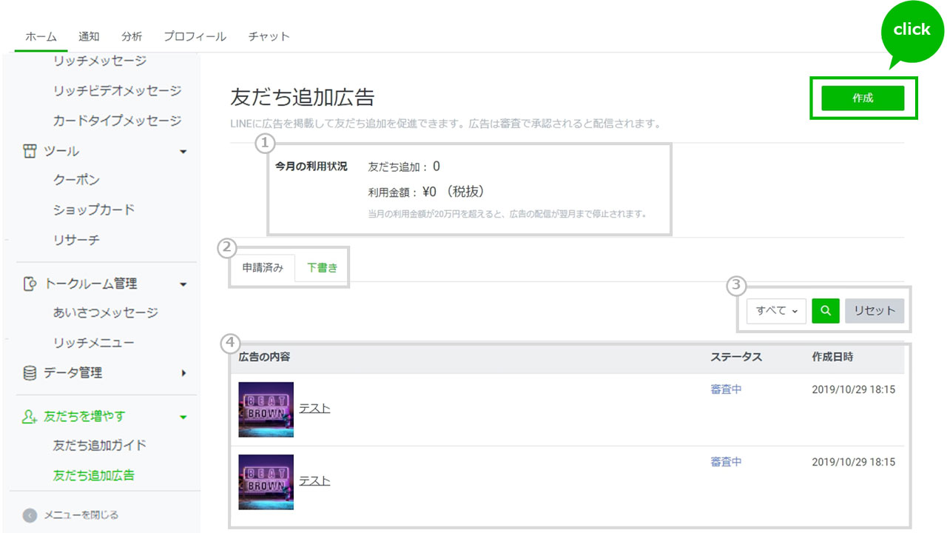
Task: Click the 友だちを増やす add-friend icon
Action: pyautogui.click(x=30, y=417)
